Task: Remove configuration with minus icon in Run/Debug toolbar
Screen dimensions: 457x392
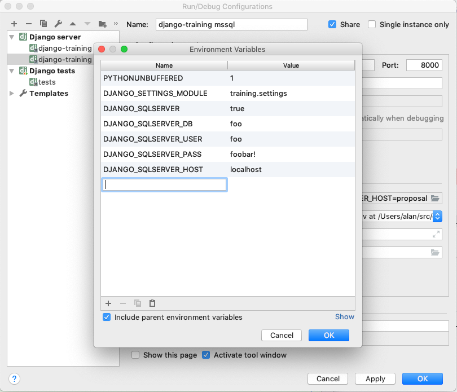Action: pyautogui.click(x=29, y=24)
